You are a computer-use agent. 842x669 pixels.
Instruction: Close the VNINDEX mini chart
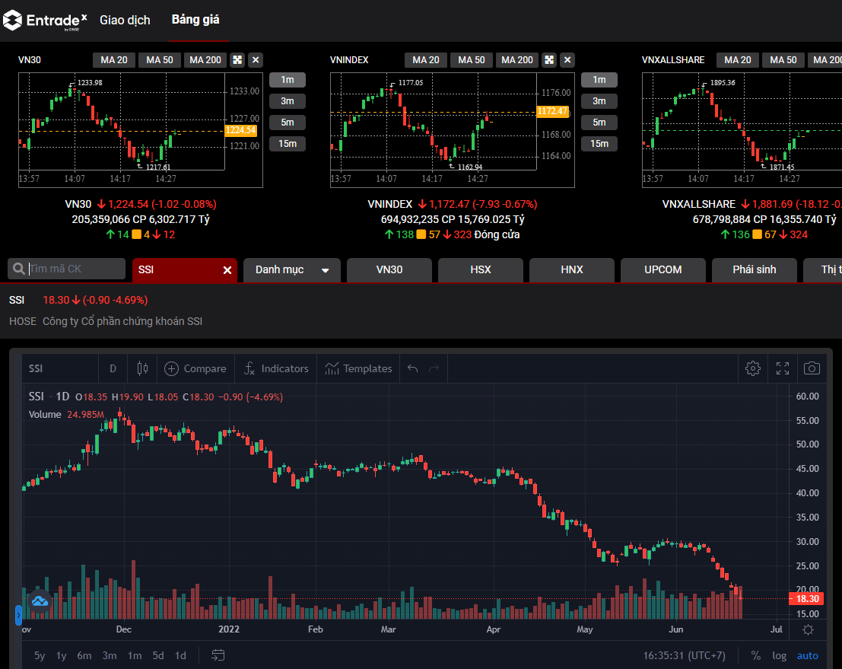567,59
